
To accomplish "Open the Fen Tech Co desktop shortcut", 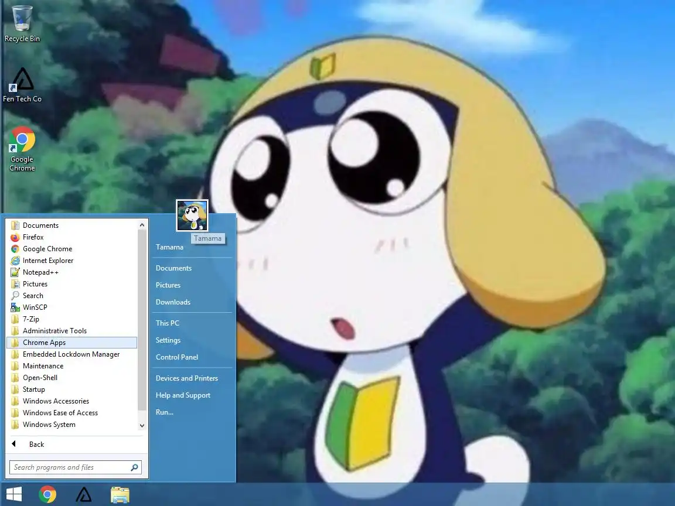I will coord(22,85).
